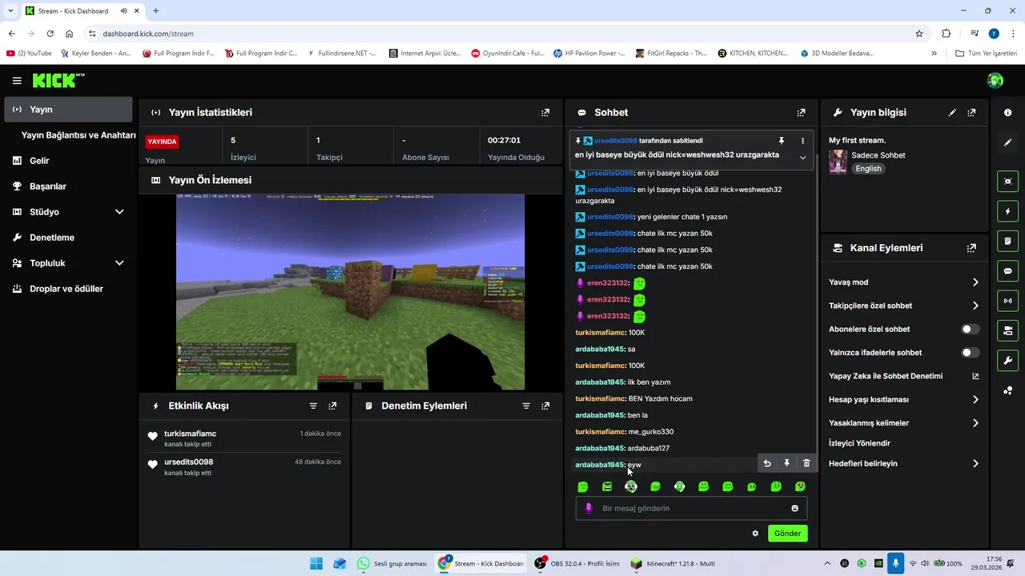The image size is (1025, 576).
Task: Click the pencil icon in right toolbar
Action: (1007, 142)
